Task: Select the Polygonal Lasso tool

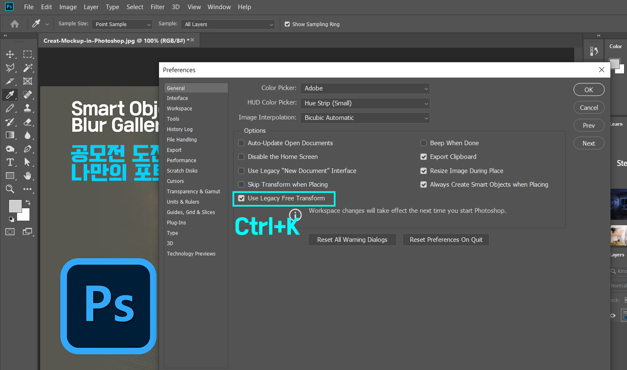Action: 10,68
